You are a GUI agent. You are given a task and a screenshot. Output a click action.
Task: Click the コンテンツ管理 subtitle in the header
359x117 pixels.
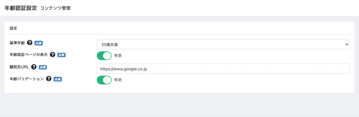(55, 8)
